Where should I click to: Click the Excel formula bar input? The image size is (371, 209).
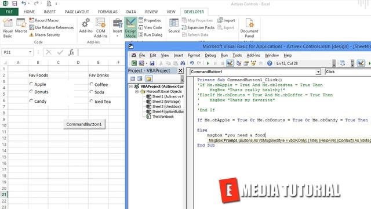click(x=102, y=52)
